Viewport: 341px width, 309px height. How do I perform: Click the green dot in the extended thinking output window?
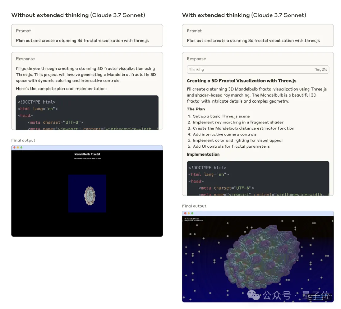coord(192,213)
